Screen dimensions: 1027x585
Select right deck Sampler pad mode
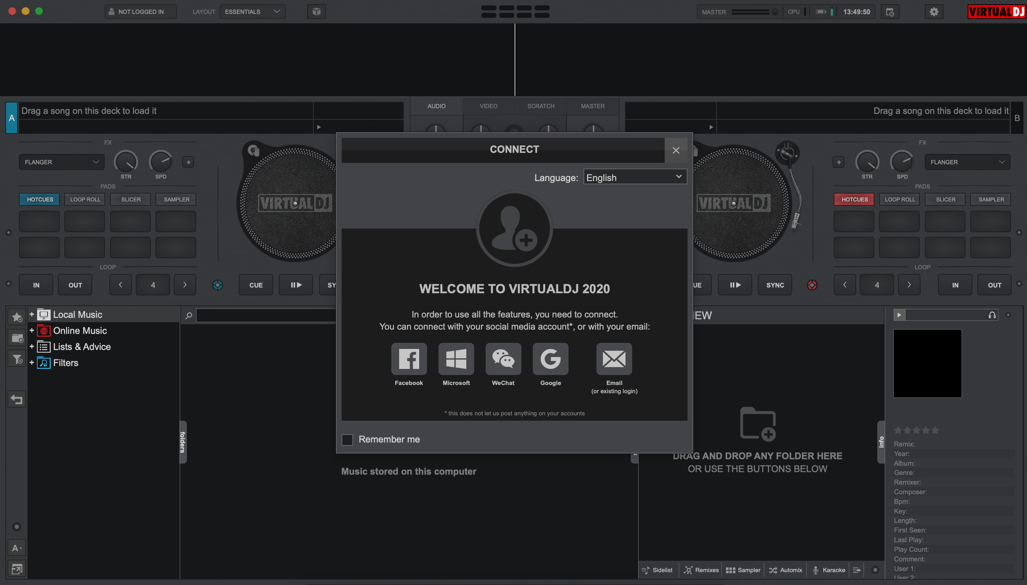click(991, 199)
